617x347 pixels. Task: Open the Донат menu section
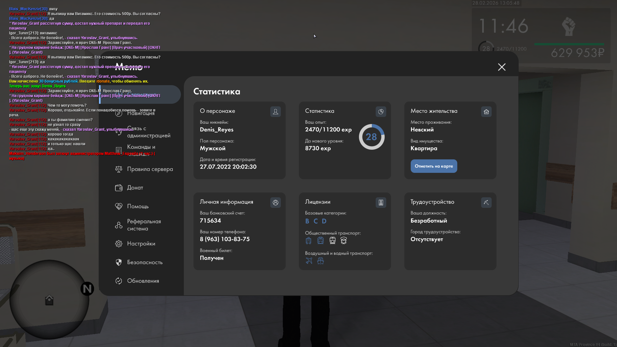tap(135, 188)
